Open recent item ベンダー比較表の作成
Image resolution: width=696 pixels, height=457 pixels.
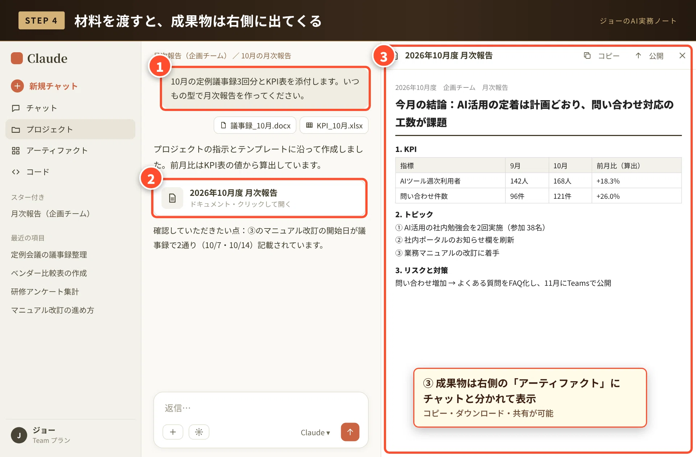(x=49, y=273)
